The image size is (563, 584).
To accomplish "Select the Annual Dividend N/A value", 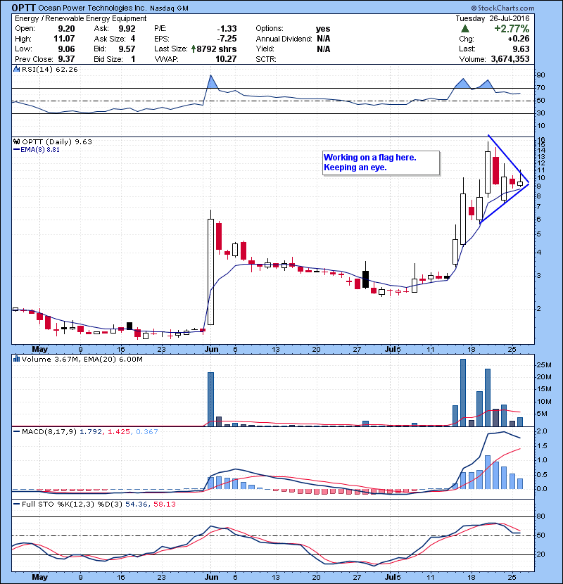I will point(324,39).
